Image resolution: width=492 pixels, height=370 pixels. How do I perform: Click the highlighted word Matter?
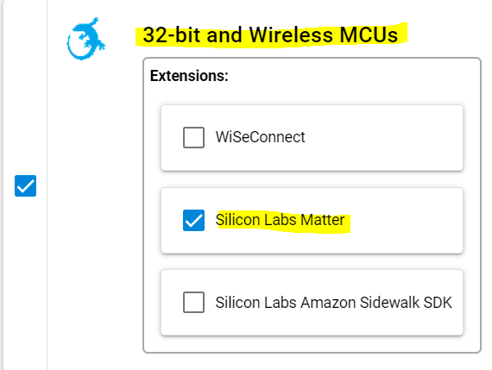coord(322,220)
